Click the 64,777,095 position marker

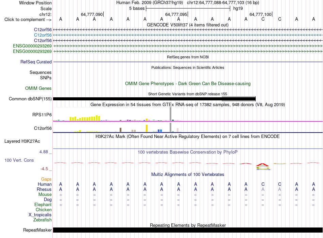coord(176,14)
